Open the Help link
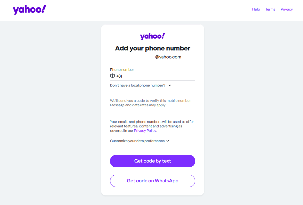This screenshot has height=205, width=303. point(256,9)
